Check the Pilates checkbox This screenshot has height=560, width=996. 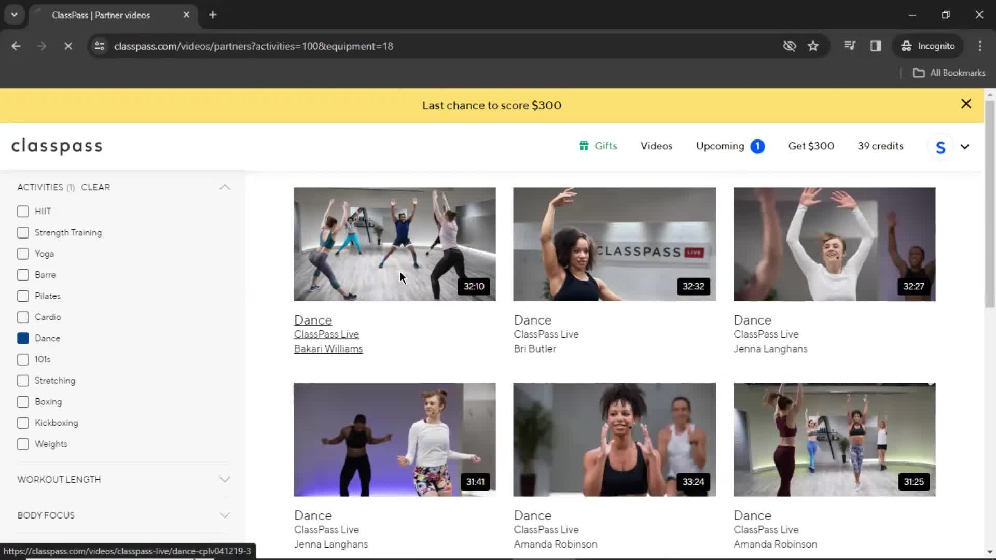pyautogui.click(x=23, y=296)
